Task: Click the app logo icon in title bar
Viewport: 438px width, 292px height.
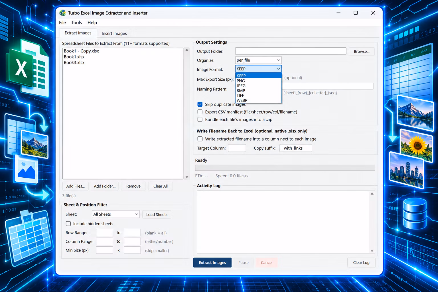Action: point(62,13)
